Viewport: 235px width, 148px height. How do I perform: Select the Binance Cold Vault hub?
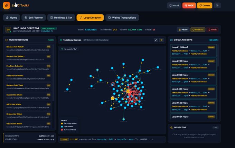(x=28, y=87)
